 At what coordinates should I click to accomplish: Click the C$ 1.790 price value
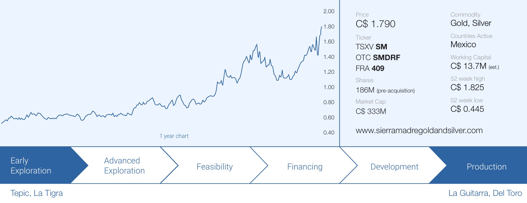pyautogui.click(x=375, y=24)
